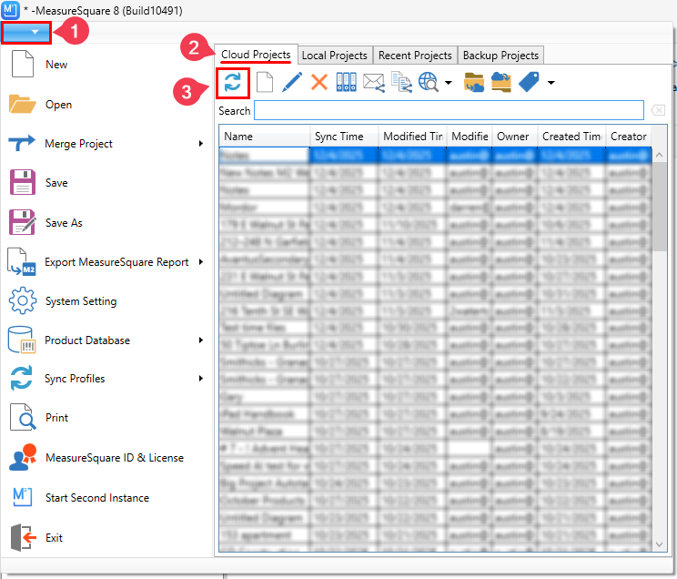Screen dimensions: 677x579
Task: Click the folder-to-cloud upload icon
Action: 474,82
